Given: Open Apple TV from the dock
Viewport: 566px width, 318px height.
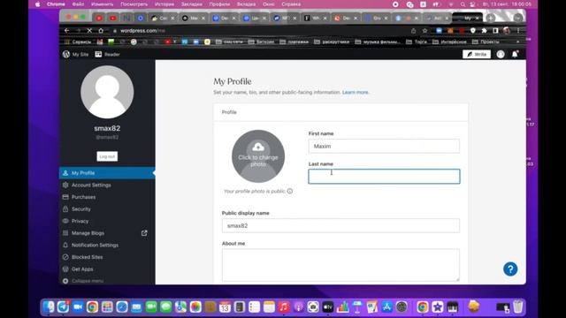Looking at the screenshot, I should click(x=328, y=307).
